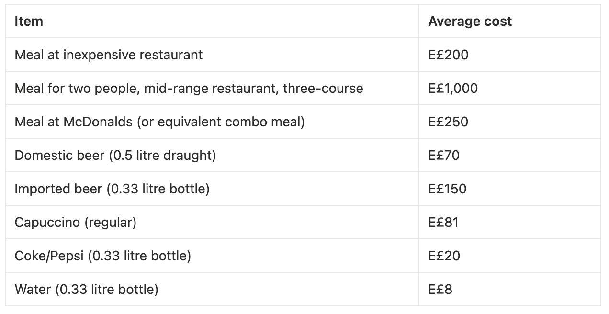Click the E£20 cost cell
The width and height of the screenshot is (609, 314).
[x=444, y=256]
